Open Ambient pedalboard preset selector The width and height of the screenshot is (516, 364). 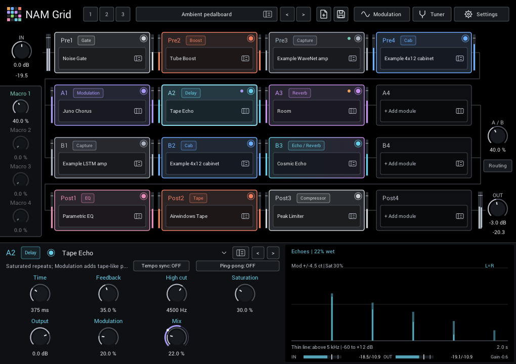pyautogui.click(x=206, y=14)
